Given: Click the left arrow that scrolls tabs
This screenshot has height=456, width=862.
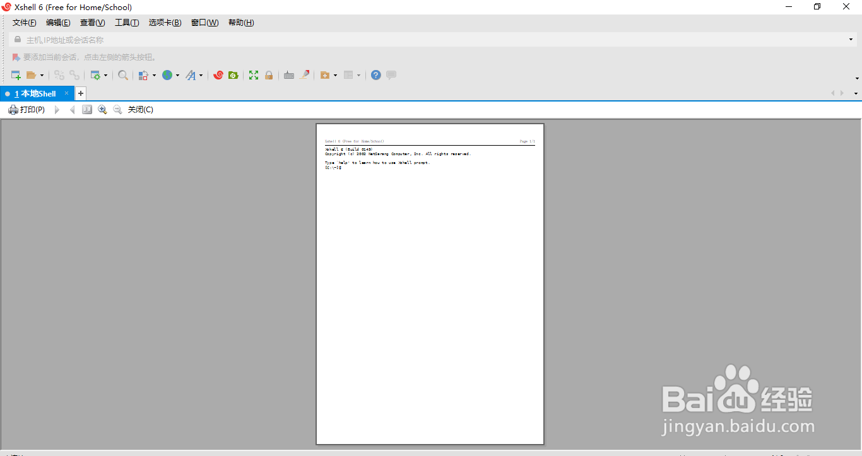Looking at the screenshot, I should [833, 93].
